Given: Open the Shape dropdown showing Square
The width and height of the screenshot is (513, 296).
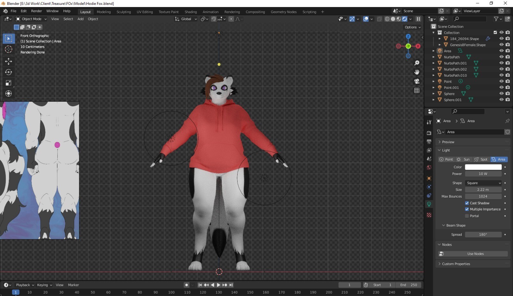Looking at the screenshot, I should tap(483, 183).
